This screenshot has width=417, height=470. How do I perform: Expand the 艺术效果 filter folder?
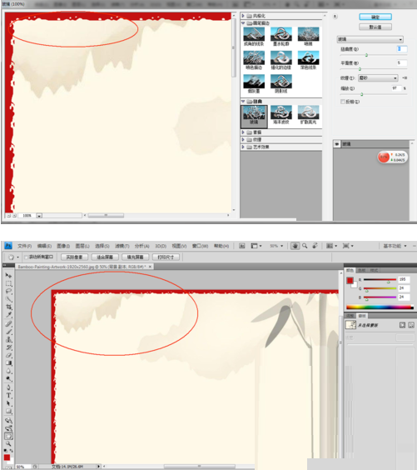(x=243, y=147)
